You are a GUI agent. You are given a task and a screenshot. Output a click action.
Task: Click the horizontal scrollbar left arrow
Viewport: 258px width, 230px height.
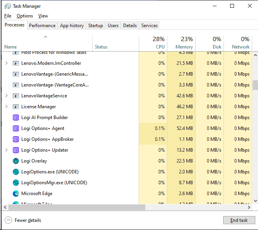(x=5, y=207)
